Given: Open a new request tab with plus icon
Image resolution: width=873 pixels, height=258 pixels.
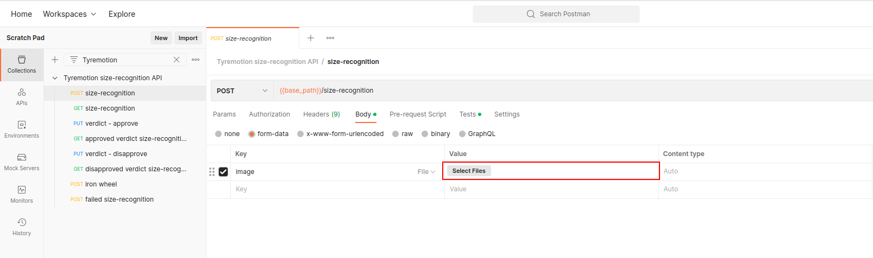Looking at the screenshot, I should 311,38.
